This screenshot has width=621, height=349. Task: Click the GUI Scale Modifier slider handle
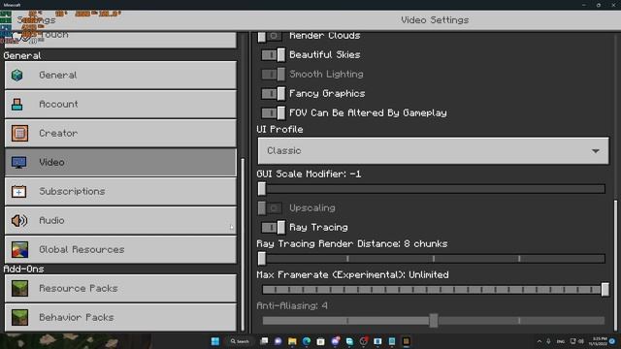[x=262, y=189]
